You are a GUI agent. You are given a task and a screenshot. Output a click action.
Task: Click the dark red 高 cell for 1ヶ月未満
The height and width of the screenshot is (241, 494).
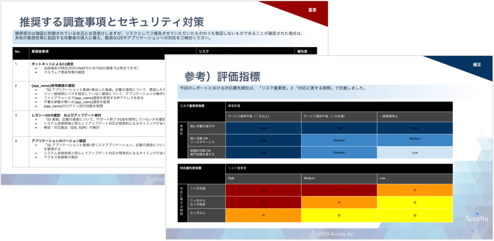(263, 190)
